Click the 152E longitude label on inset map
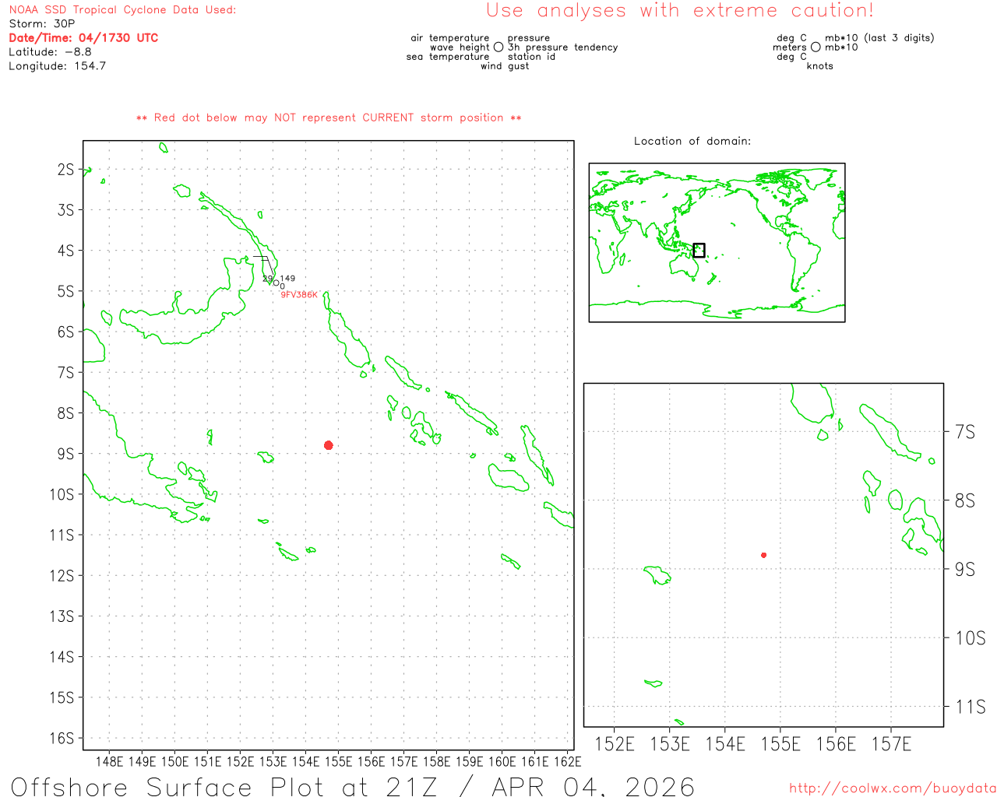Viewport: 997px width, 797px height. pyautogui.click(x=615, y=744)
